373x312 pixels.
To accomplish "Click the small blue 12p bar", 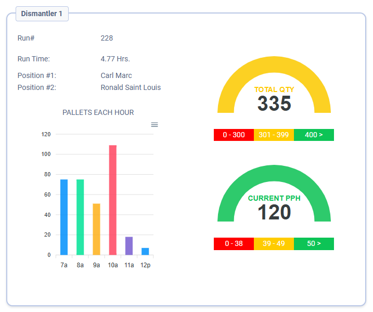I will coord(145,252).
